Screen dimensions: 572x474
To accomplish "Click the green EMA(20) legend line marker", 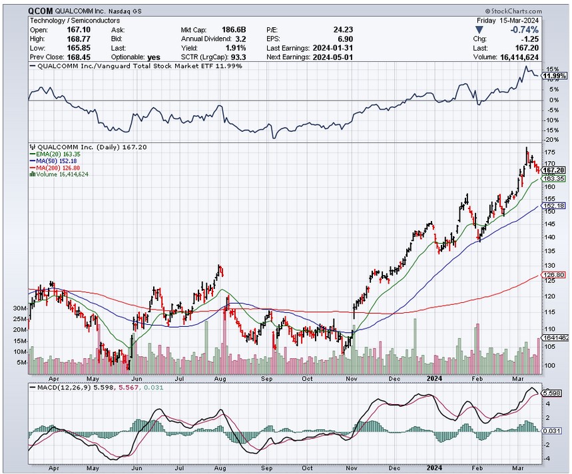I will (x=33, y=154).
